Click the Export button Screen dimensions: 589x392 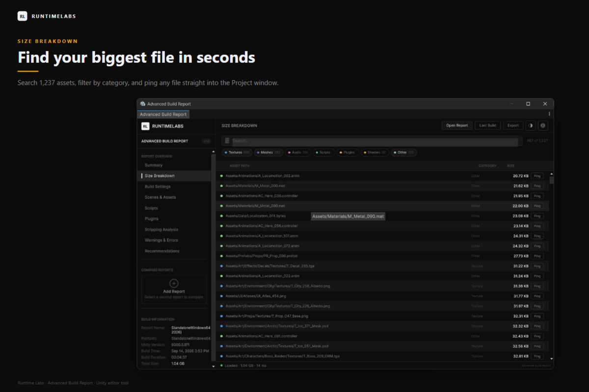pos(513,125)
